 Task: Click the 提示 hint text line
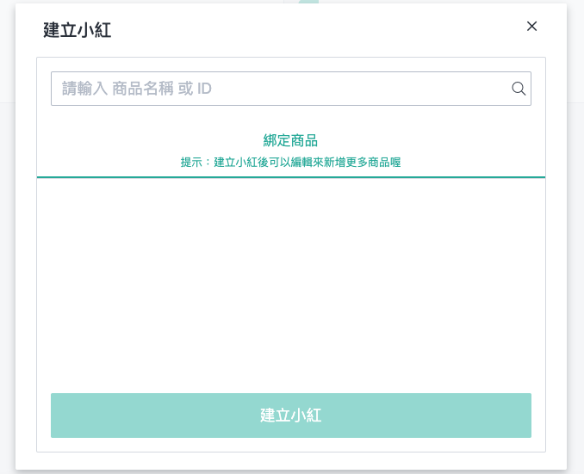click(x=290, y=163)
